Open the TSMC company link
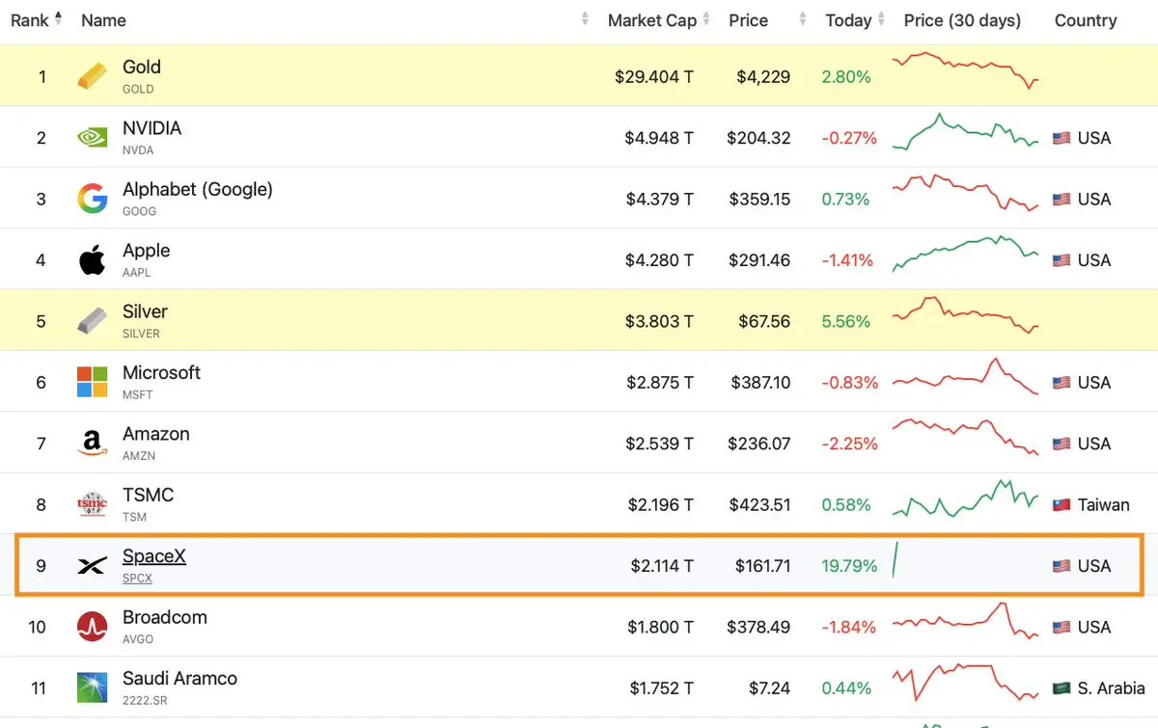This screenshot has width=1158, height=728. 149,495
